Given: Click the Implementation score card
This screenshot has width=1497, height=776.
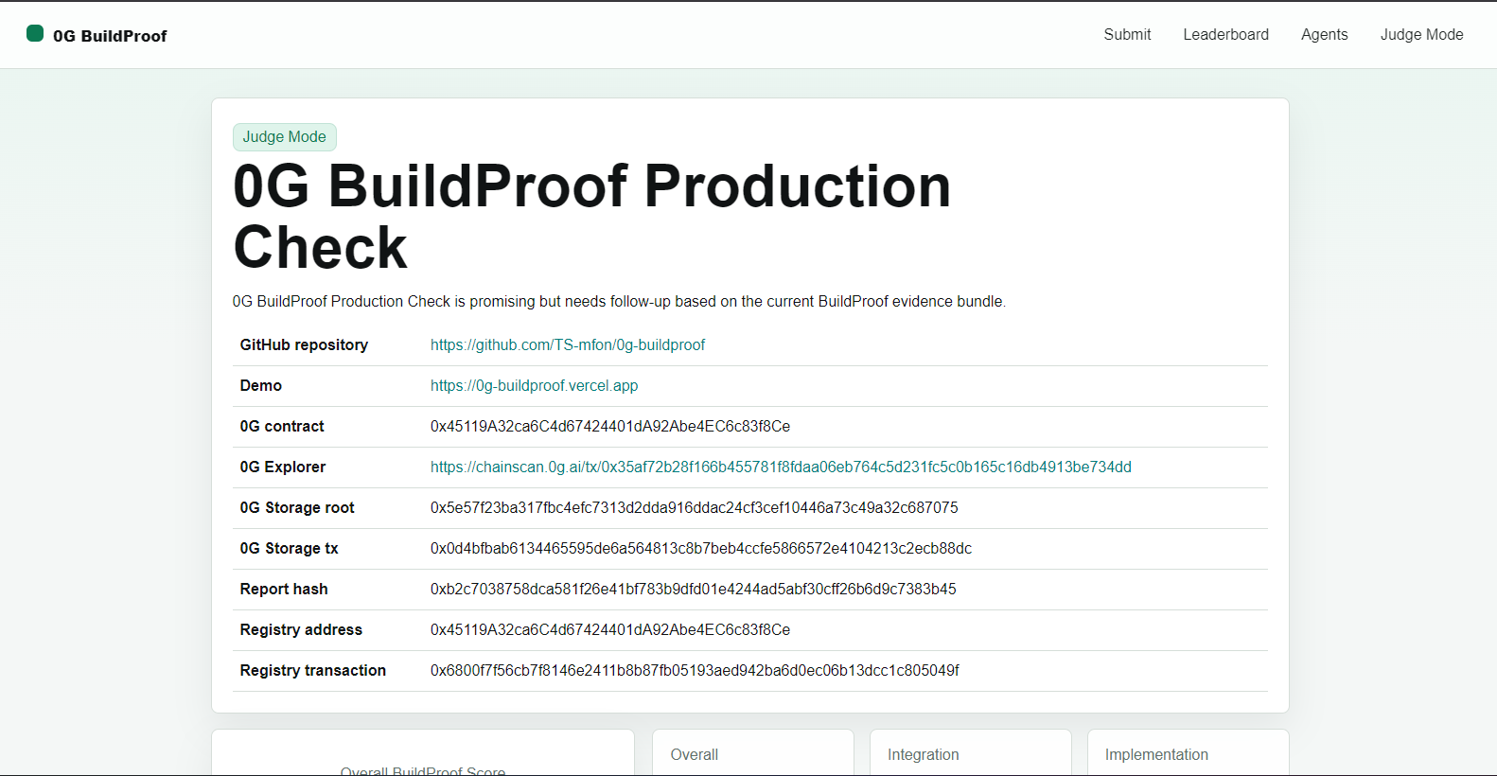Looking at the screenshot, I should pos(1189,752).
